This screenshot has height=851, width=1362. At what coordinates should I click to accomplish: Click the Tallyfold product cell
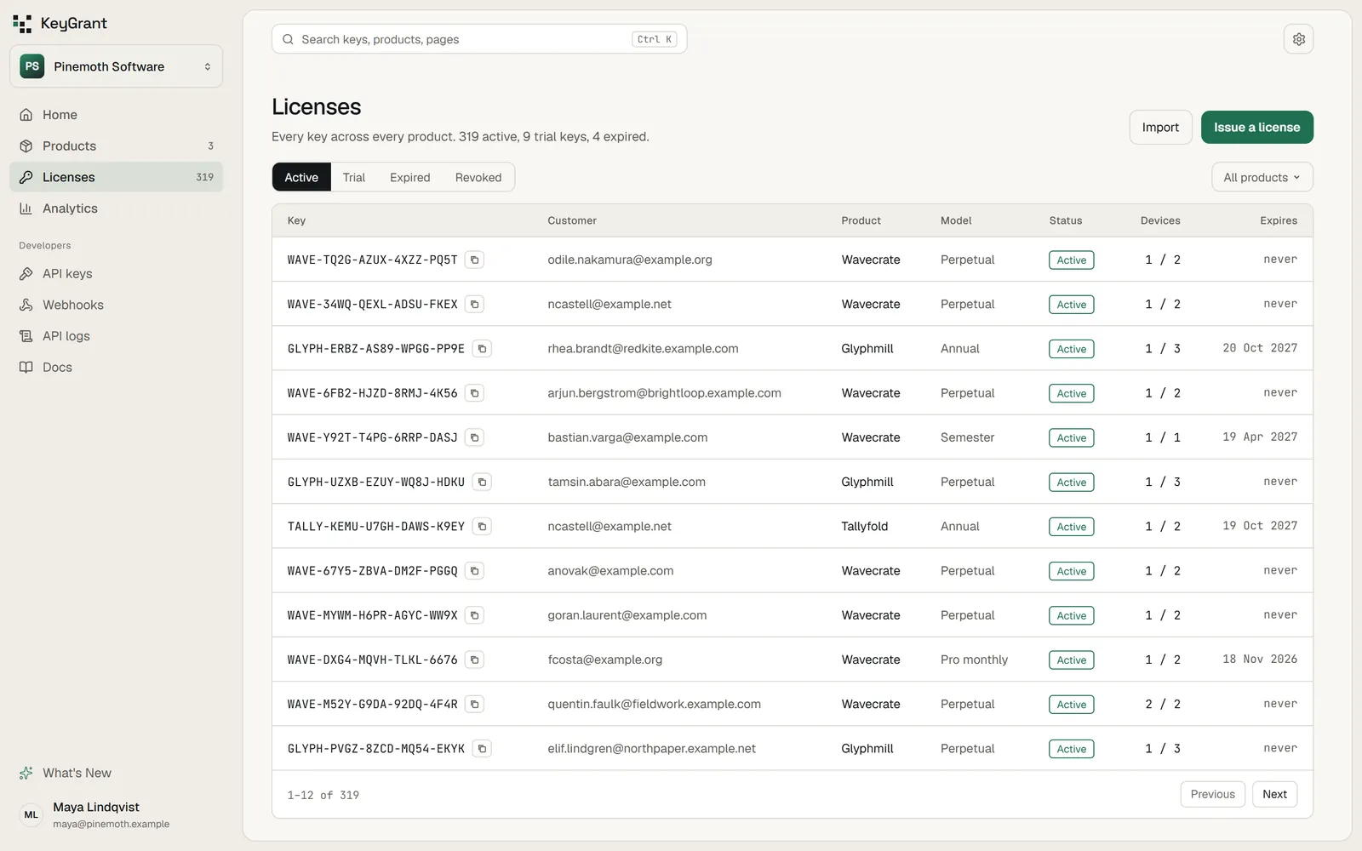click(x=864, y=527)
